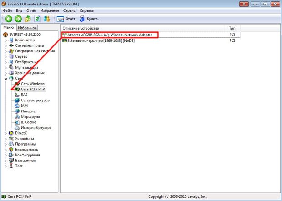282x201 pixels.
Task: Switch to the Меню tab
Action: pyautogui.click(x=9, y=27)
